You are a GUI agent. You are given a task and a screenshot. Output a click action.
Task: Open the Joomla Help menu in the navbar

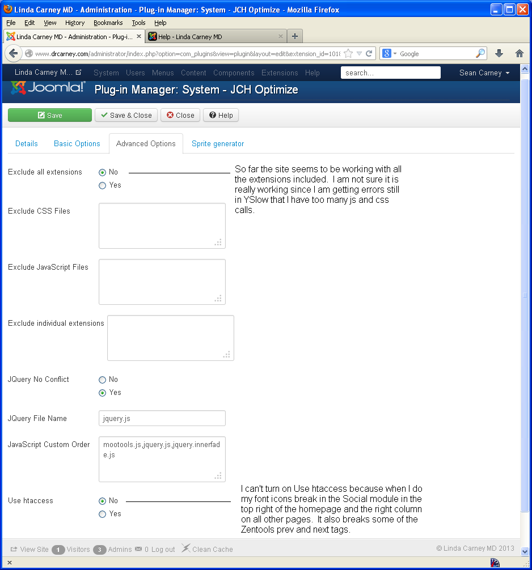point(312,73)
